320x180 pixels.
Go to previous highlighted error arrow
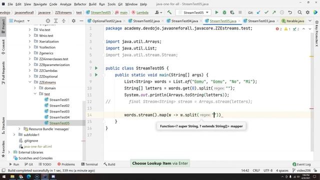303,29
